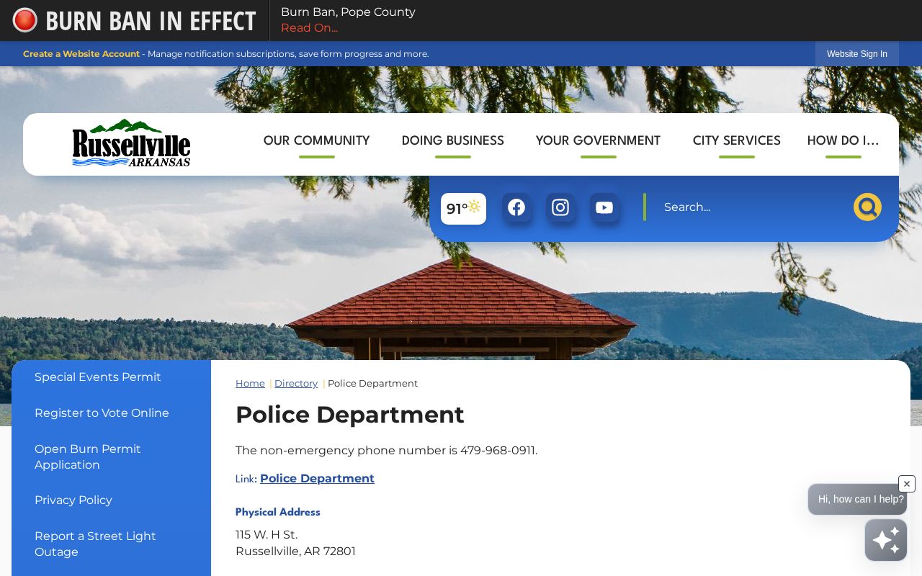Image resolution: width=922 pixels, height=576 pixels.
Task: Close the 'Hi, how can I help?' bubble
Action: 907,484
